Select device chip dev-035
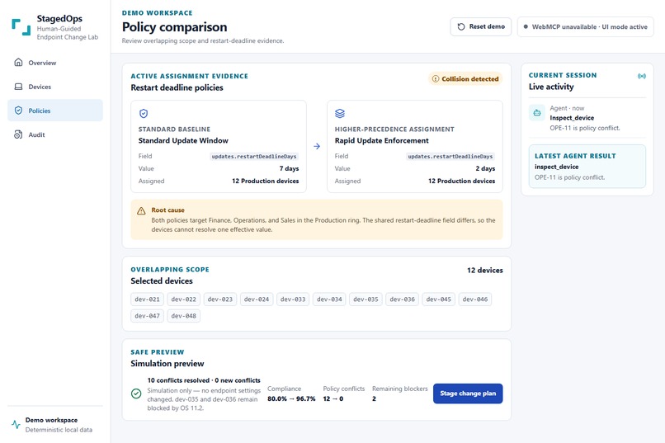The image size is (665, 443). (366, 299)
